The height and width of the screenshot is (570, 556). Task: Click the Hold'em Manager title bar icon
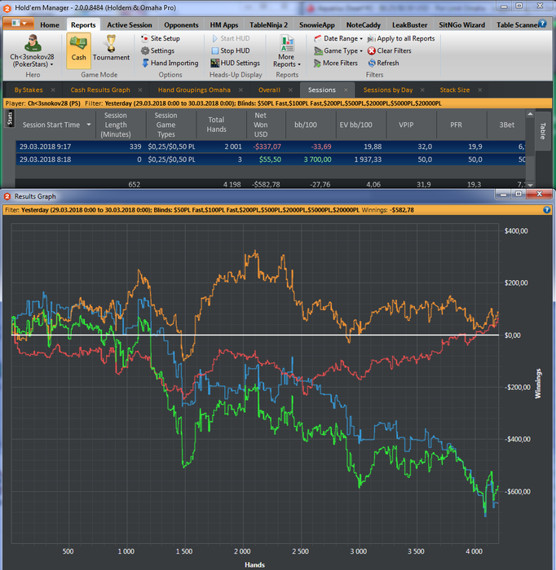tap(7, 7)
